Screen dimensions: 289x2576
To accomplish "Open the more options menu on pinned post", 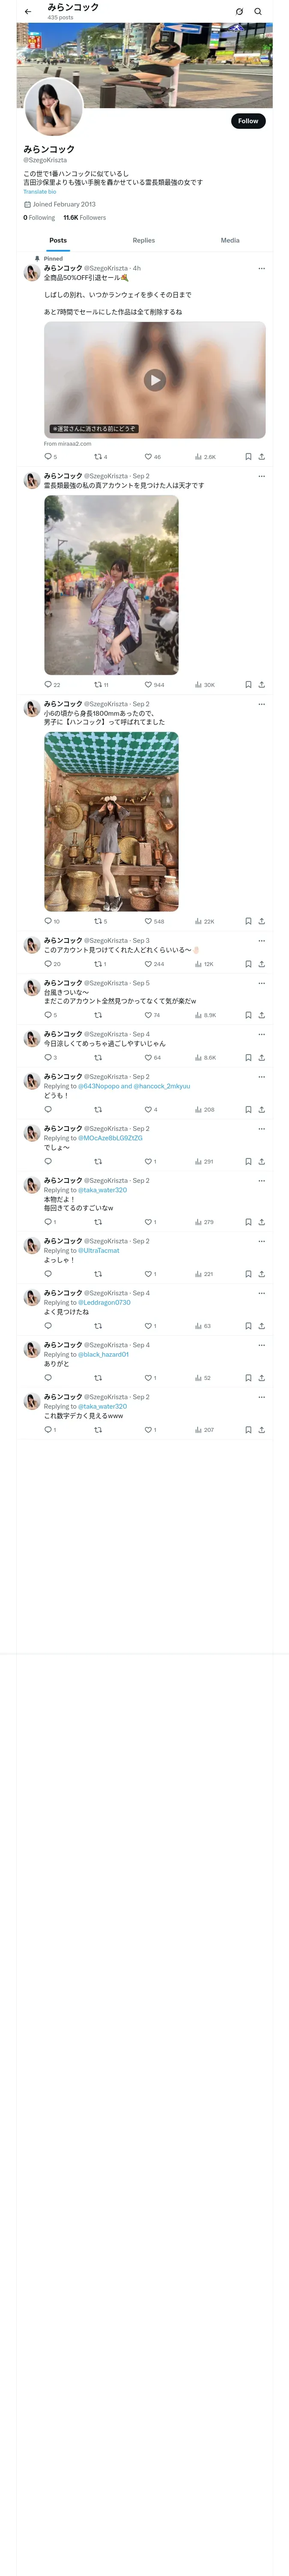I will pos(261,268).
